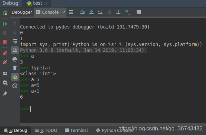
Task: Toggle scroll to end of console
Action: (15, 50)
